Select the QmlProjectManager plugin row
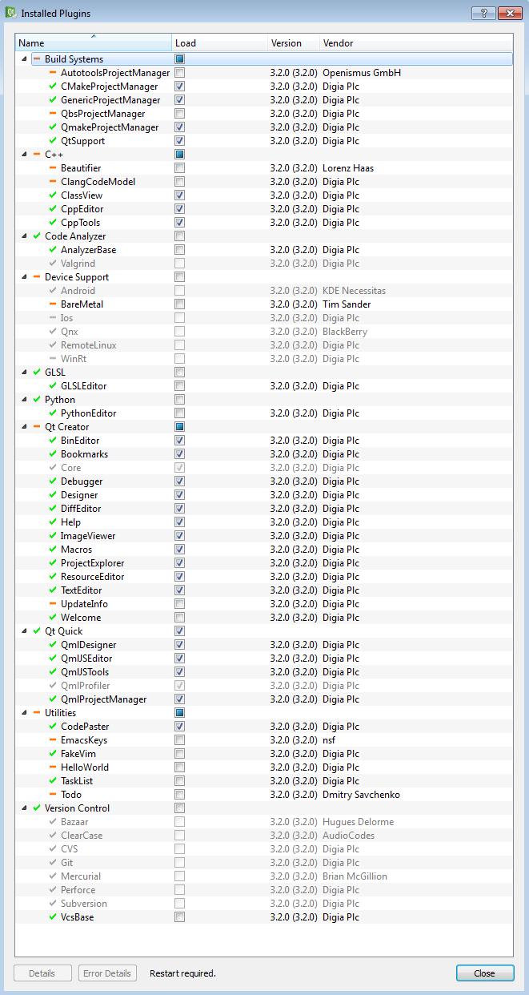 pyautogui.click(x=264, y=699)
